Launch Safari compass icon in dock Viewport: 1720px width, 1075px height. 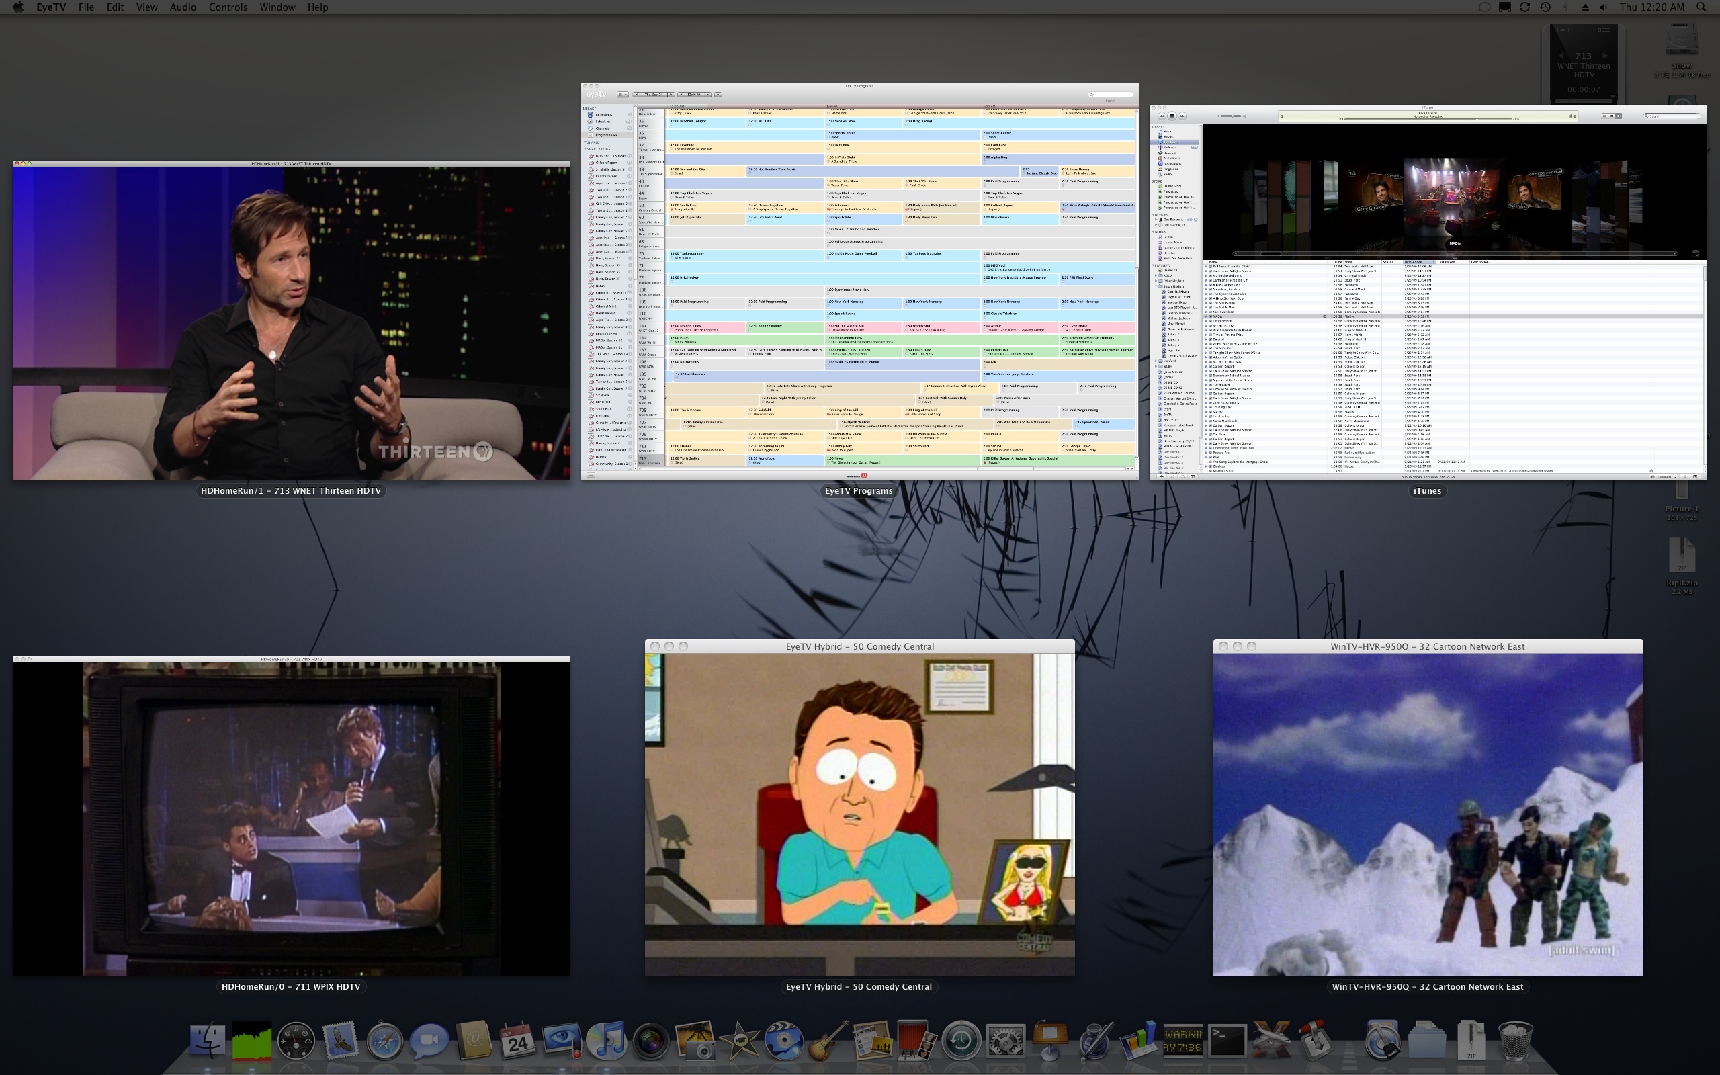(384, 1041)
